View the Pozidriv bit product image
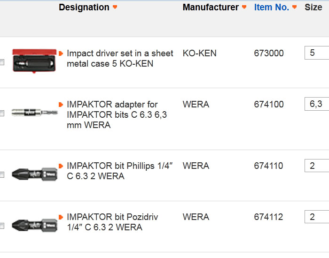The height and width of the screenshot is (258, 329). [34, 225]
